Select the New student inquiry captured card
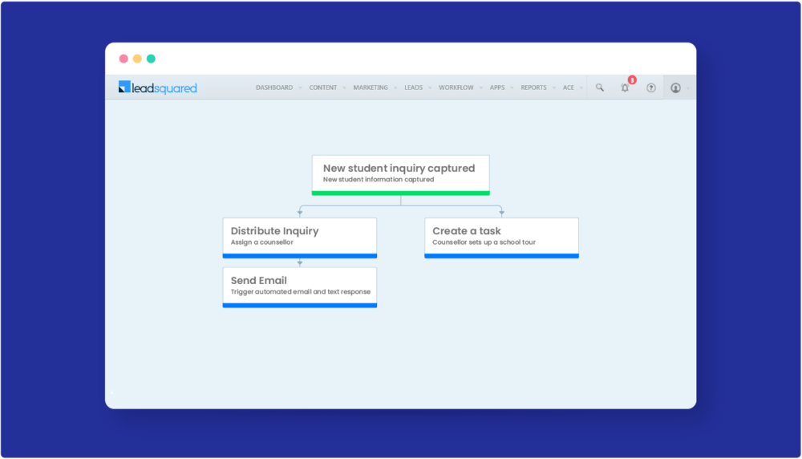This screenshot has width=802, height=459. [400, 175]
